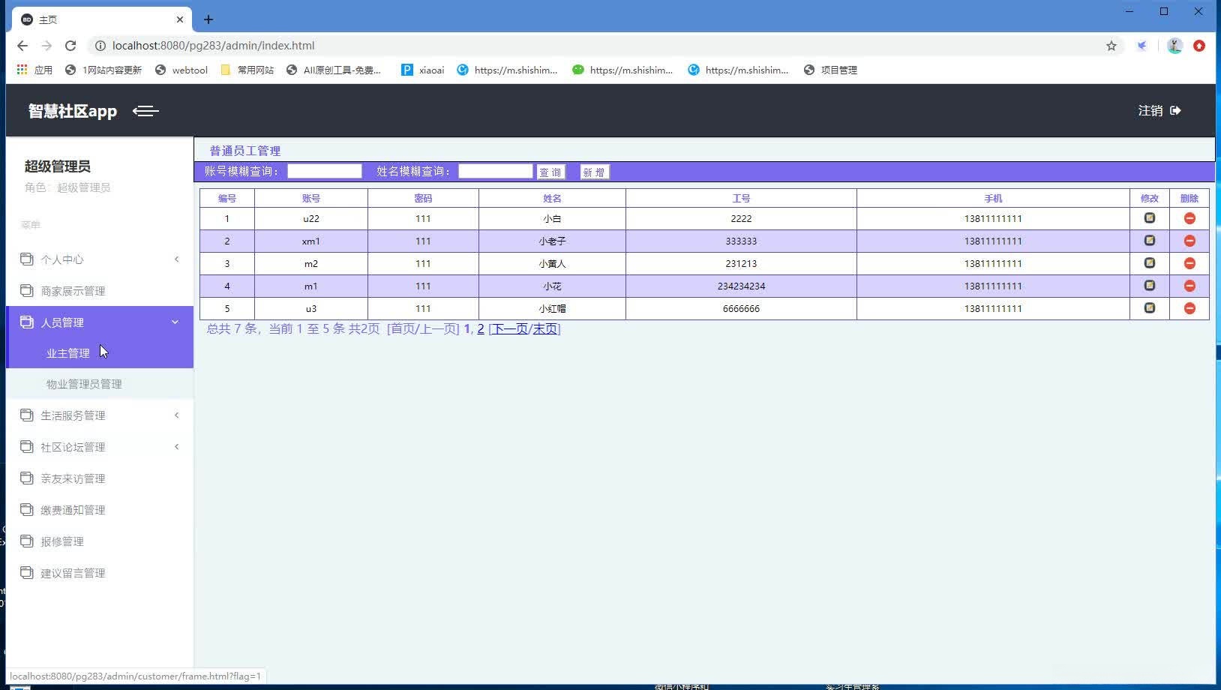Open the 商家展示管理 menu item

coord(100,291)
